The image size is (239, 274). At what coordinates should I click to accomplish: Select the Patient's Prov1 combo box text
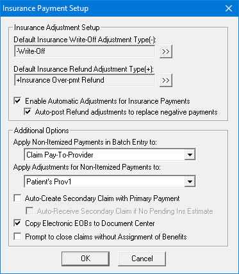tap(104, 182)
